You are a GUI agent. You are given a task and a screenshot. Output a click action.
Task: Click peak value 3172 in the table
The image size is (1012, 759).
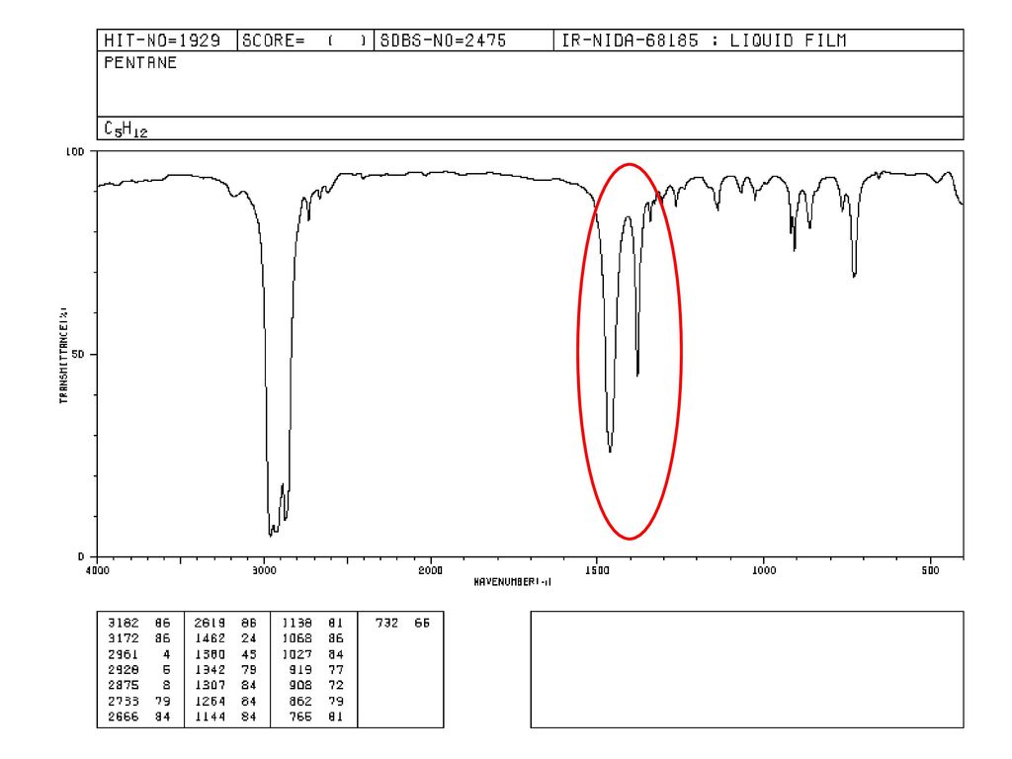(124, 639)
